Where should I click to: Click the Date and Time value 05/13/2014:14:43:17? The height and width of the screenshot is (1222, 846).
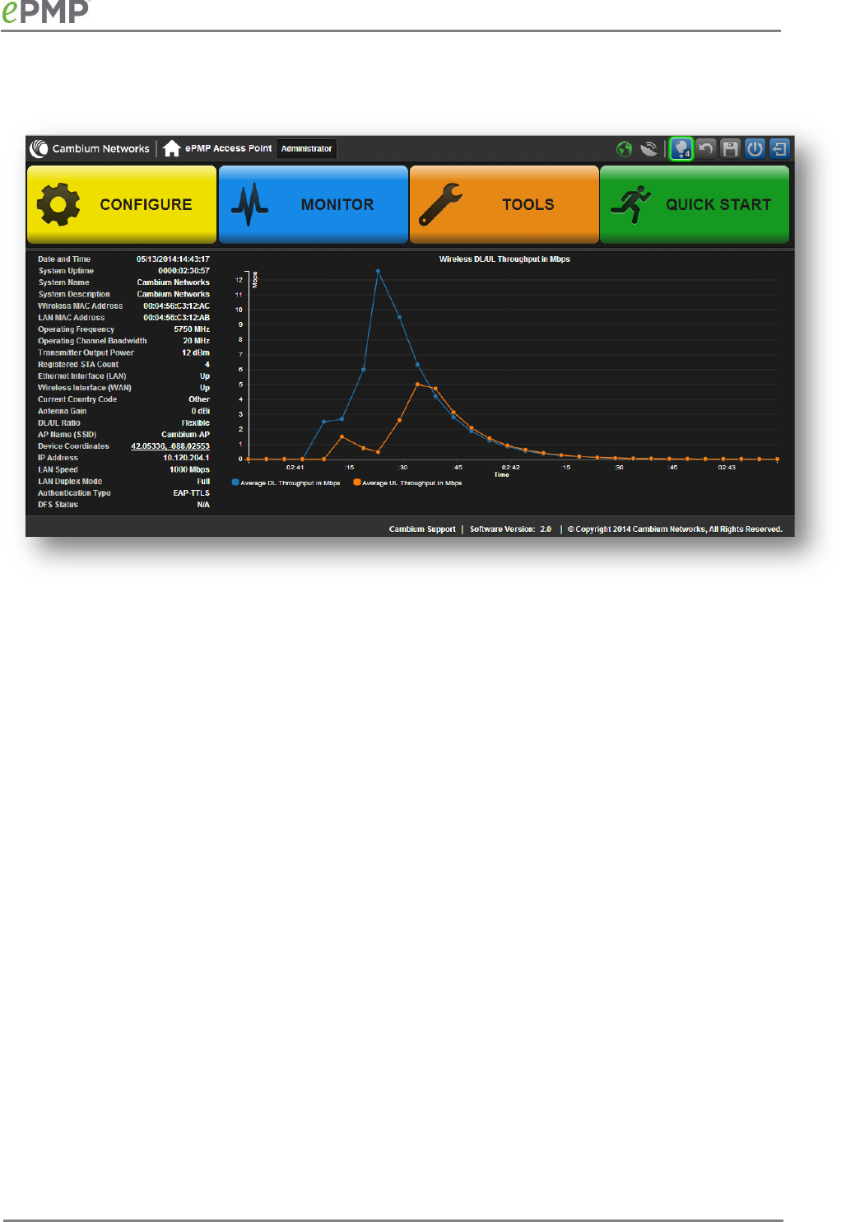(173, 259)
